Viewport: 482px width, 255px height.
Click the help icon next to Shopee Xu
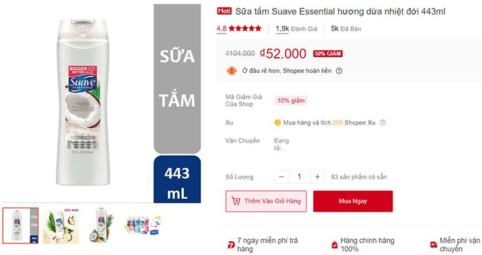tap(382, 123)
